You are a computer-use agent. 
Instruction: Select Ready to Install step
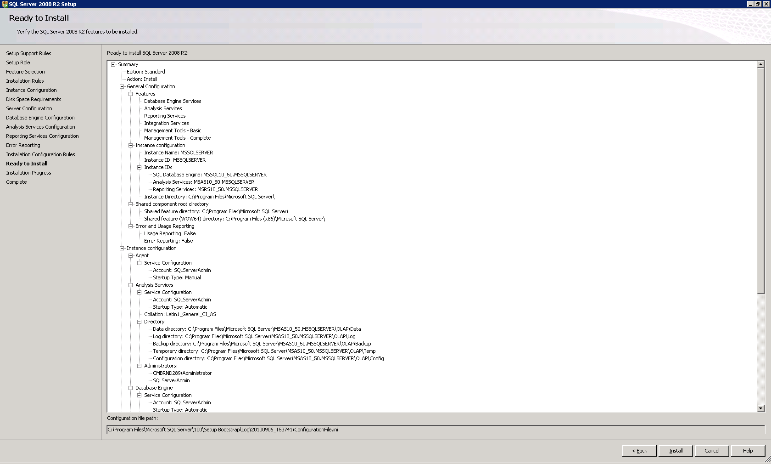click(x=27, y=164)
